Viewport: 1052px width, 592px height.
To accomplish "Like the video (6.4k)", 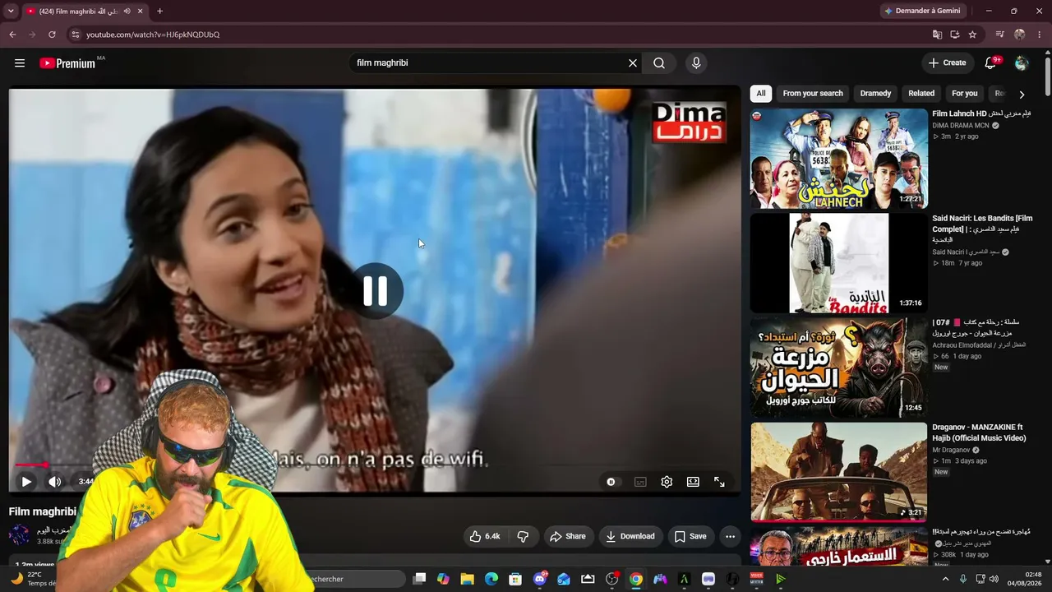I will coord(485,536).
